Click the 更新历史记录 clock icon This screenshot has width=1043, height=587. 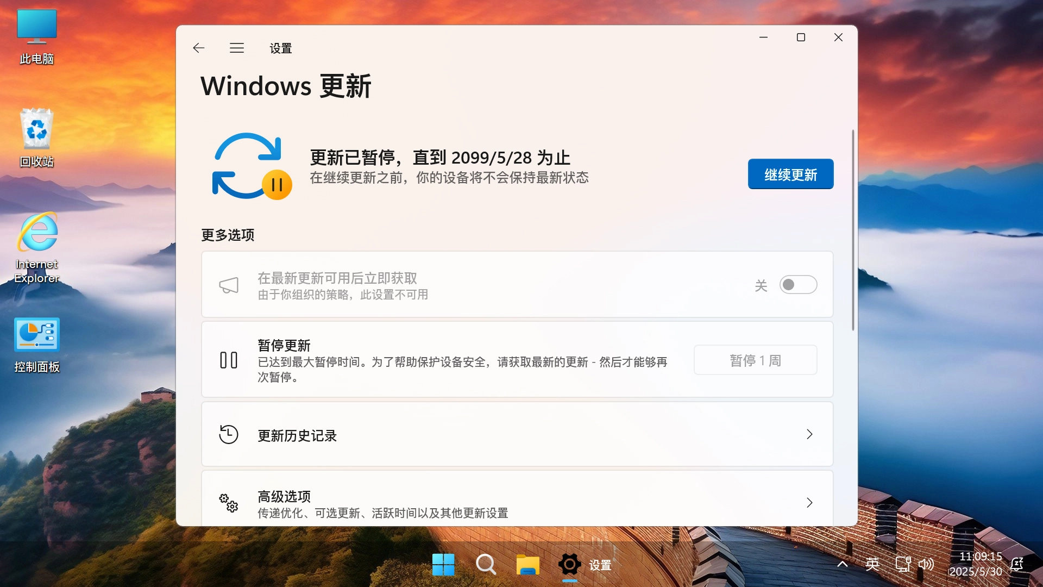pos(229,434)
